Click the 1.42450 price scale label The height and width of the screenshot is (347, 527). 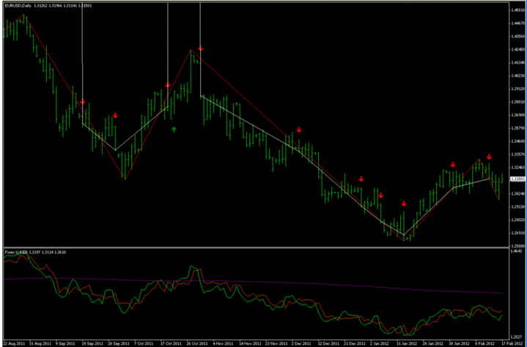[x=518, y=49]
